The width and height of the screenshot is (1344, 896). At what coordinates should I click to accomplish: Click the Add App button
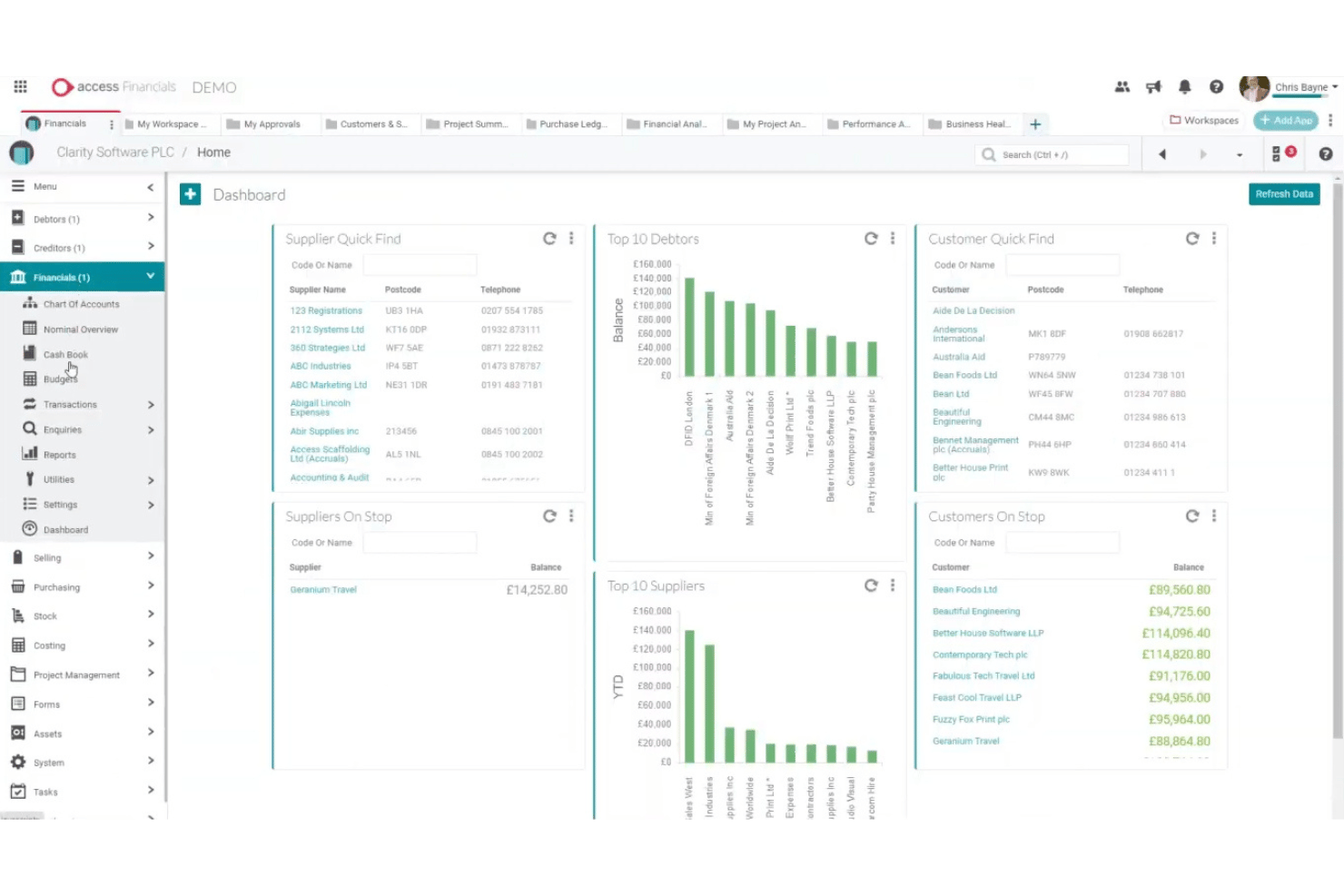(1286, 120)
